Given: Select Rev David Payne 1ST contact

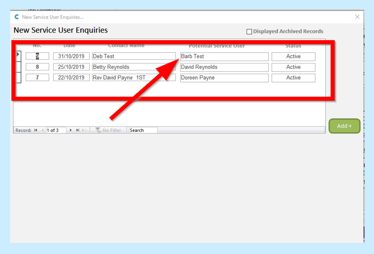Looking at the screenshot, I should point(133,78).
